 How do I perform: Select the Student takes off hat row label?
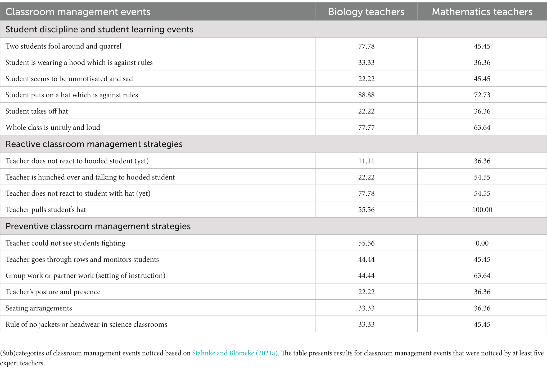click(37, 111)
